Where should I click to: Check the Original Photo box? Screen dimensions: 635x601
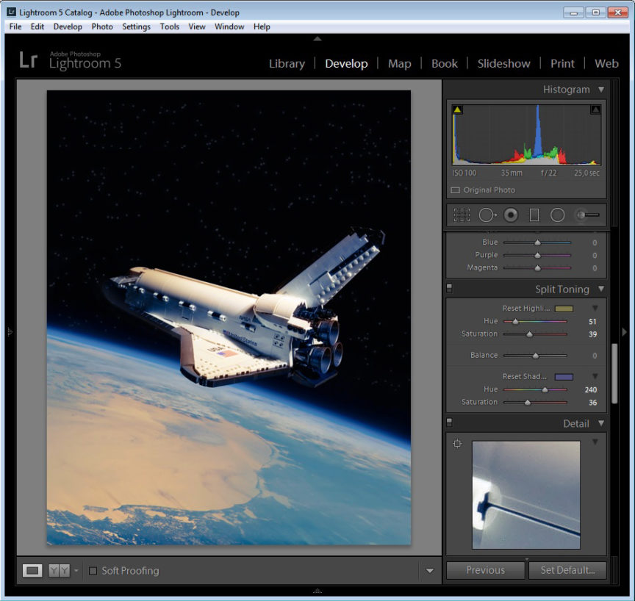[x=455, y=190]
